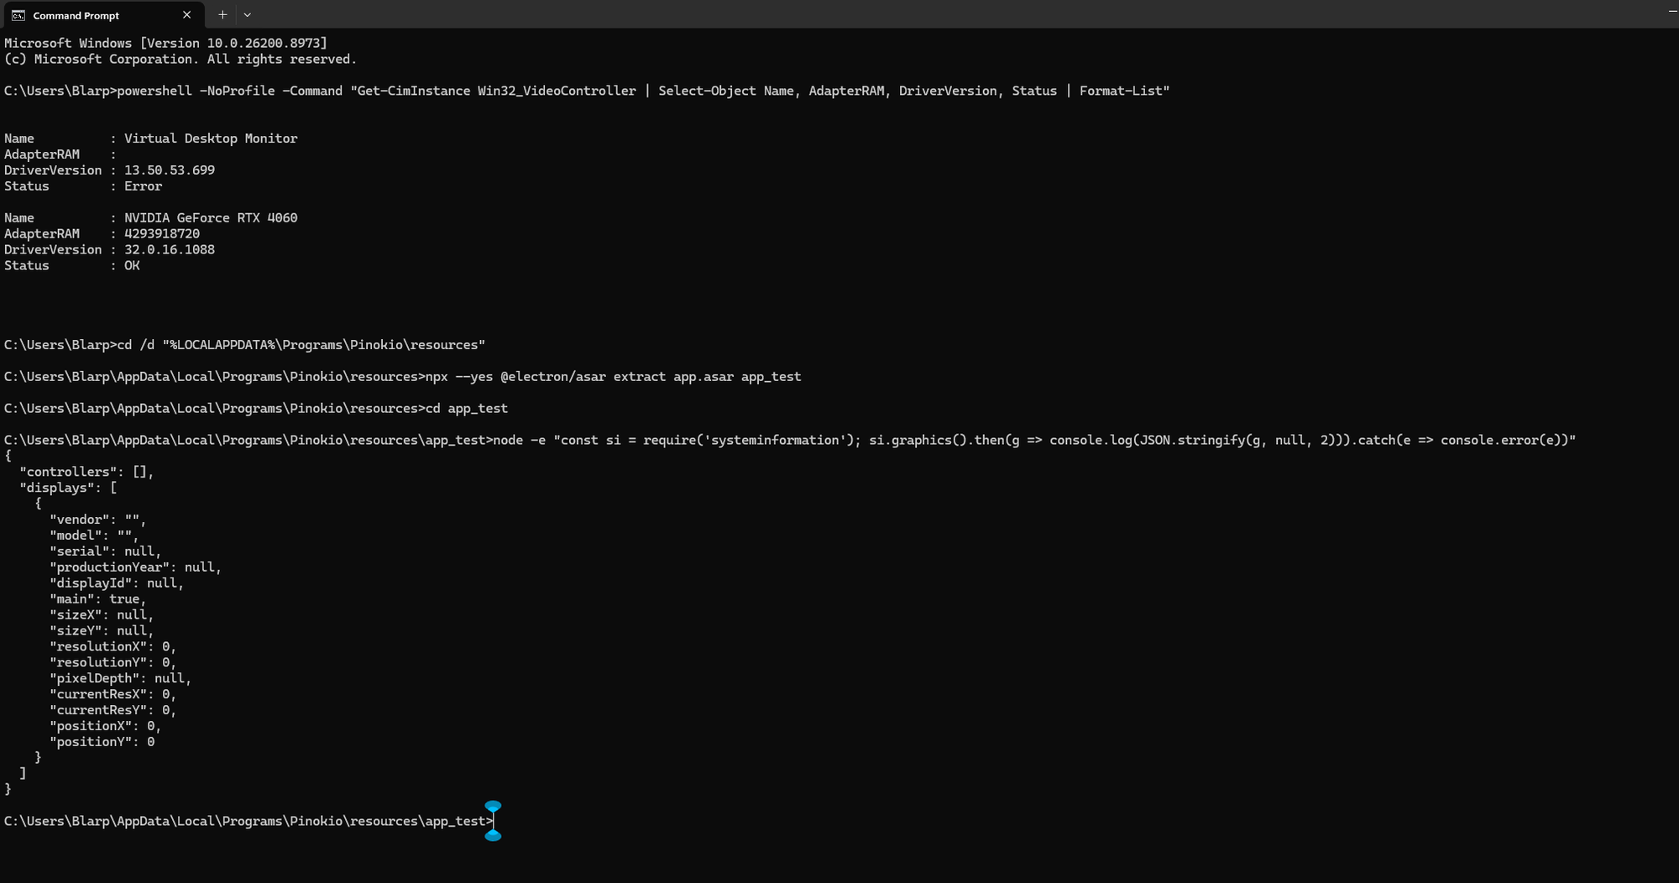Click the Microsoft Windows version line

[166, 43]
